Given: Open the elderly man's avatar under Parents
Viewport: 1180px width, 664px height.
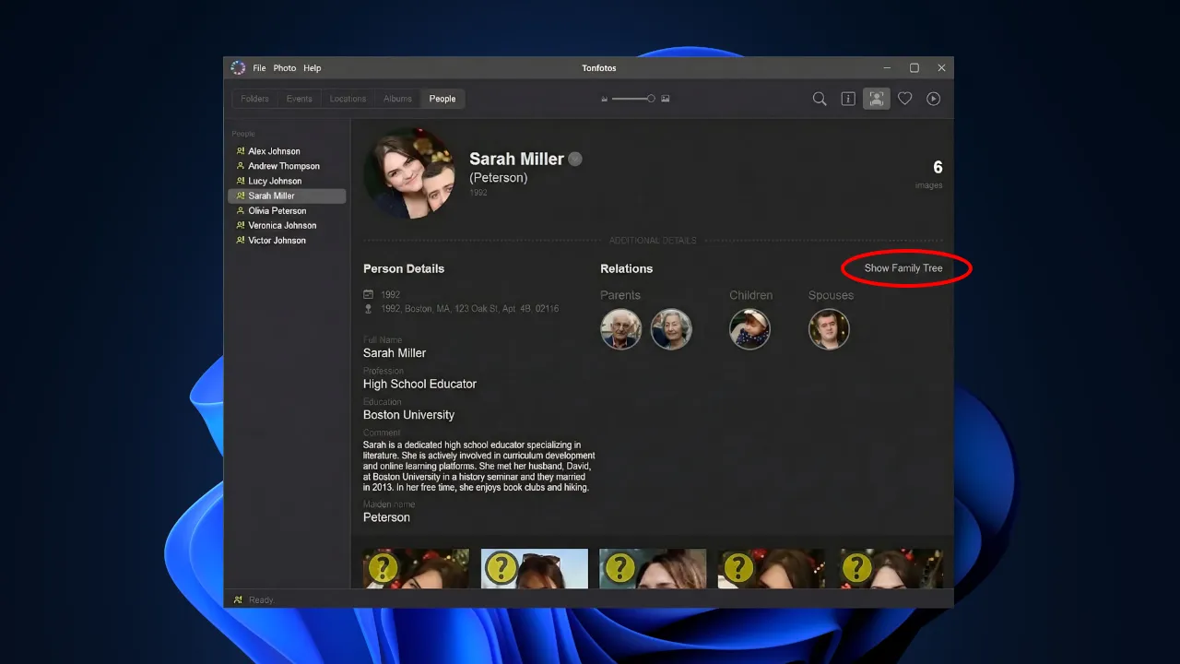Looking at the screenshot, I should click(x=621, y=329).
